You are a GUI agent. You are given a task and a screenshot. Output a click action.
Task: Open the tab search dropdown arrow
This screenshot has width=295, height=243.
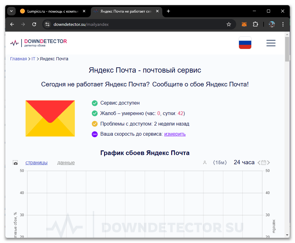pos(11,11)
